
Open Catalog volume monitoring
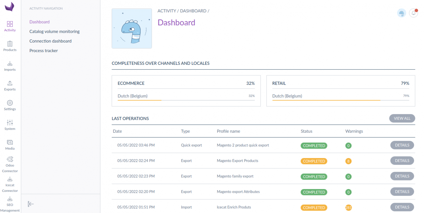tap(54, 31)
